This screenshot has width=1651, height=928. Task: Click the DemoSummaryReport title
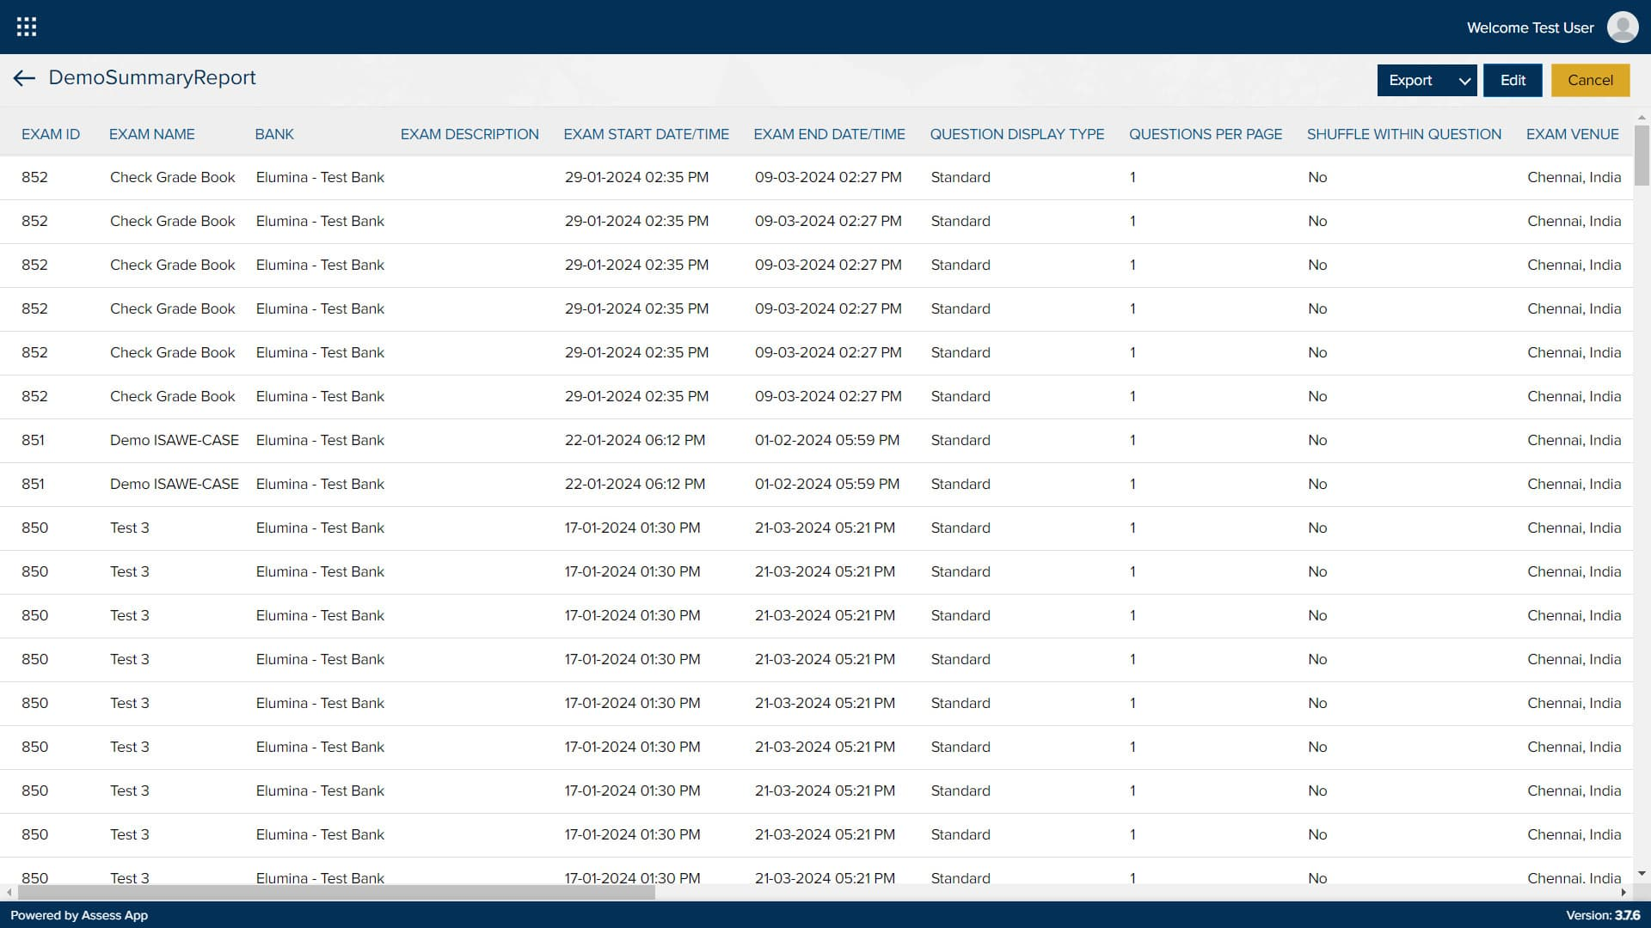click(152, 77)
